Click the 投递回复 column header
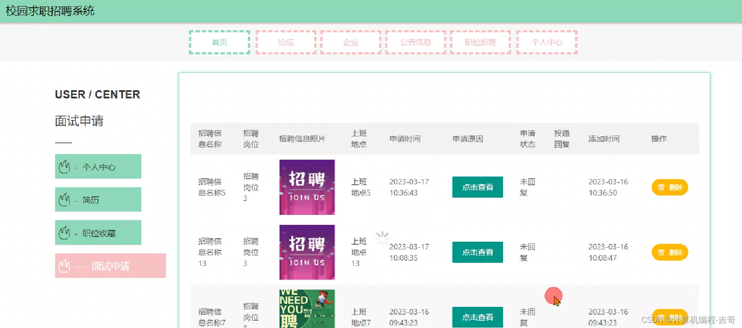Screen dimensions: 742x328 (x=562, y=139)
